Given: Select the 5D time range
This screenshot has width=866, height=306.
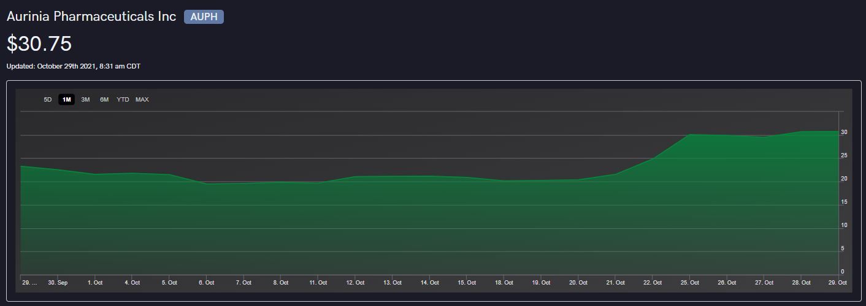Looking at the screenshot, I should click(x=48, y=100).
